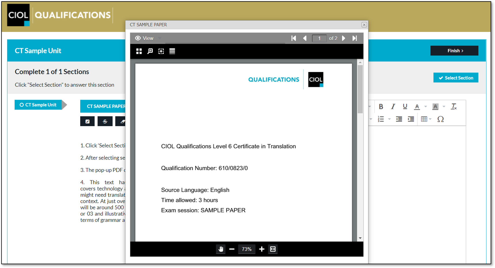This screenshot has height=268, width=495.
Task: Click the page number input field
Action: [319, 38]
